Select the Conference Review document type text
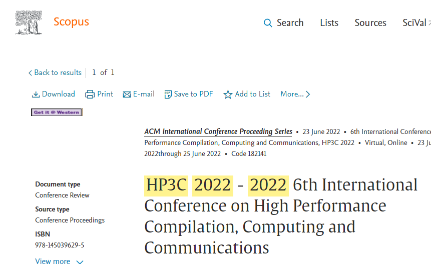431x264 pixels. tap(62, 195)
